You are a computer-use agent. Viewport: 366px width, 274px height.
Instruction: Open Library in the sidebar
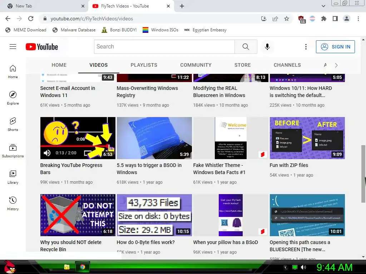click(x=13, y=177)
